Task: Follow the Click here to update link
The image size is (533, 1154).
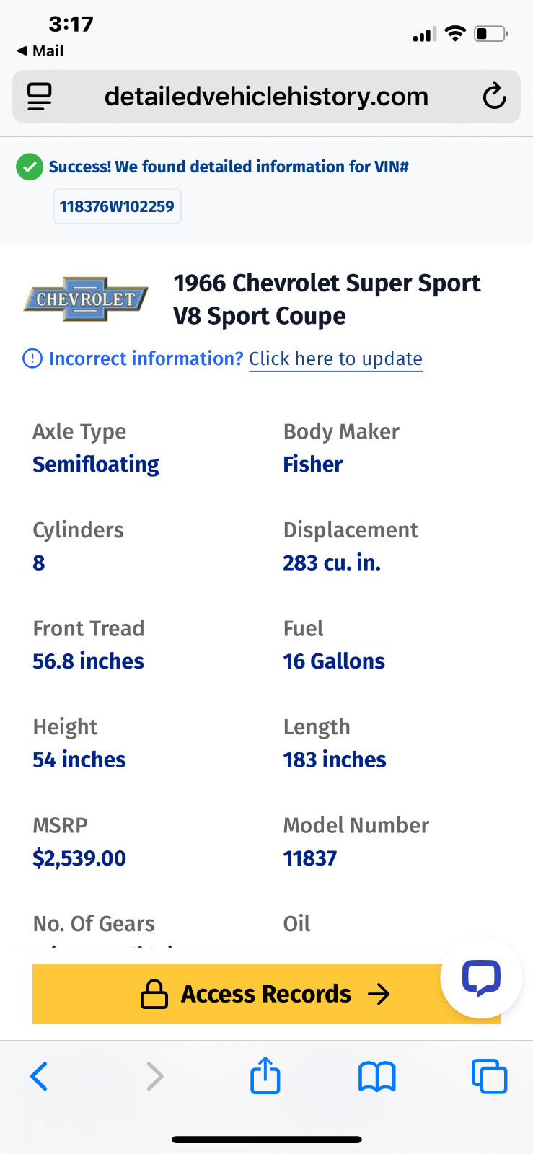Action: click(335, 358)
